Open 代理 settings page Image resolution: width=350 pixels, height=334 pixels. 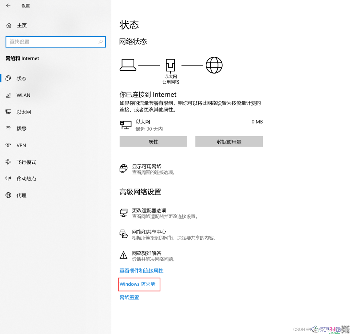pos(21,196)
